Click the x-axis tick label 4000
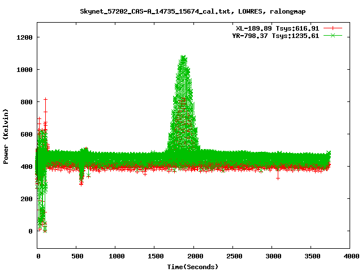 [351, 256]
